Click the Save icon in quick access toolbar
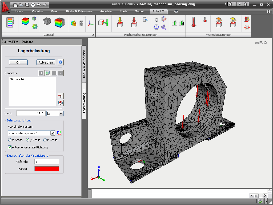 (x=27, y=5)
